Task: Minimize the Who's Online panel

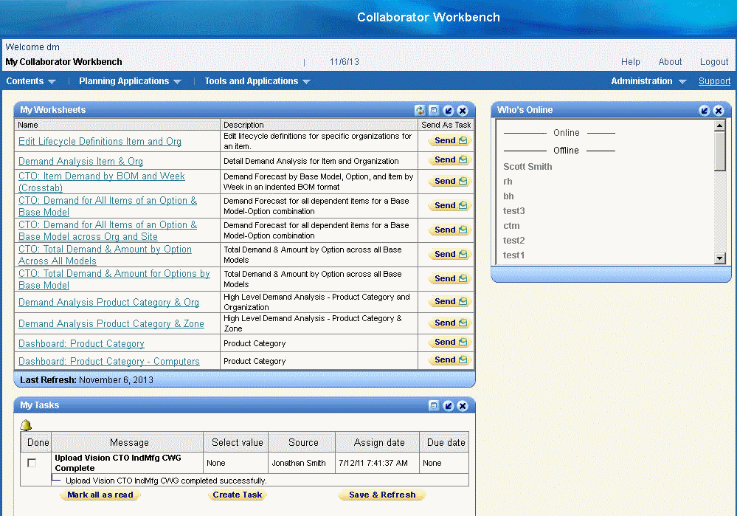Action: click(704, 110)
